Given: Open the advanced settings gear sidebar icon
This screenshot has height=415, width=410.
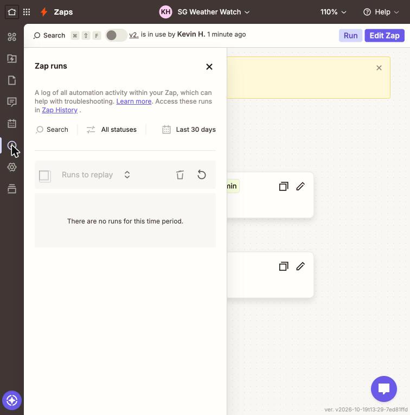Looking at the screenshot, I should (12, 167).
